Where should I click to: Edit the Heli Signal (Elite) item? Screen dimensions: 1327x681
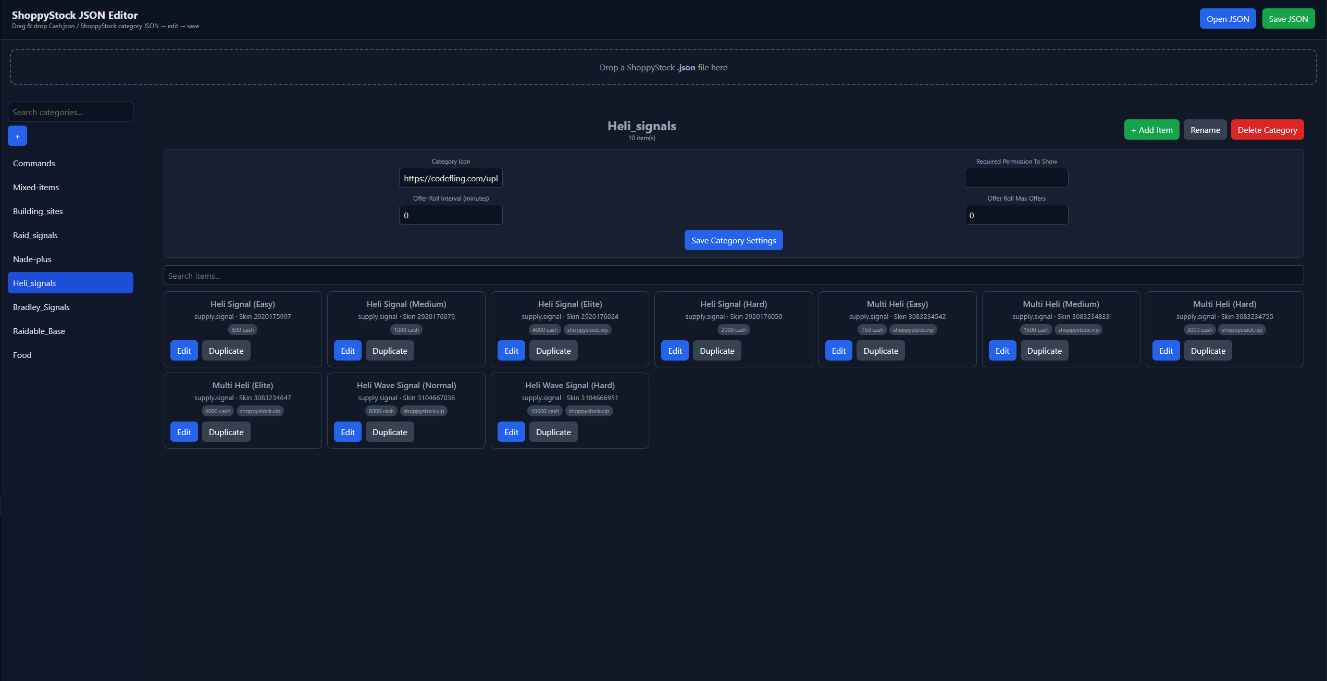tap(511, 351)
